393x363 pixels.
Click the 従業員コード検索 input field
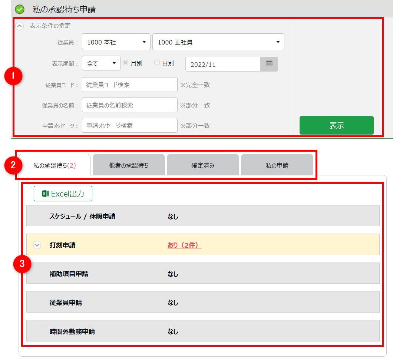pos(129,85)
